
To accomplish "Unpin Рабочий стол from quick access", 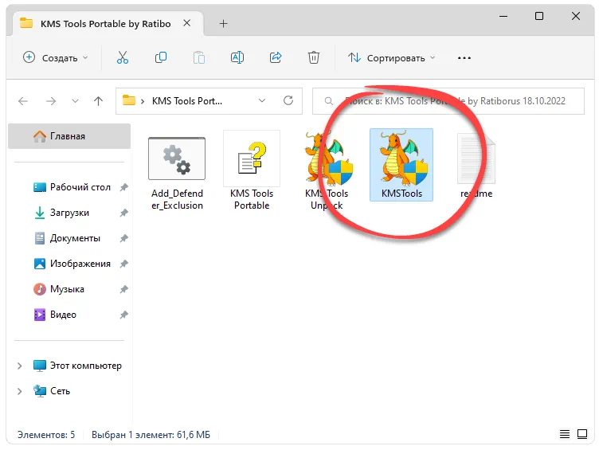I will pos(123,187).
